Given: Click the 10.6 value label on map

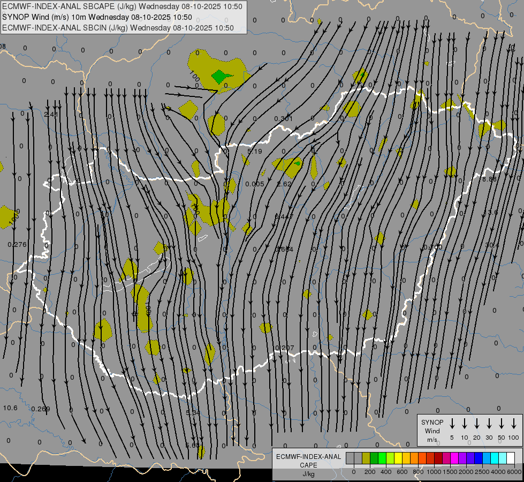Looking at the screenshot, I should [x=10, y=408].
